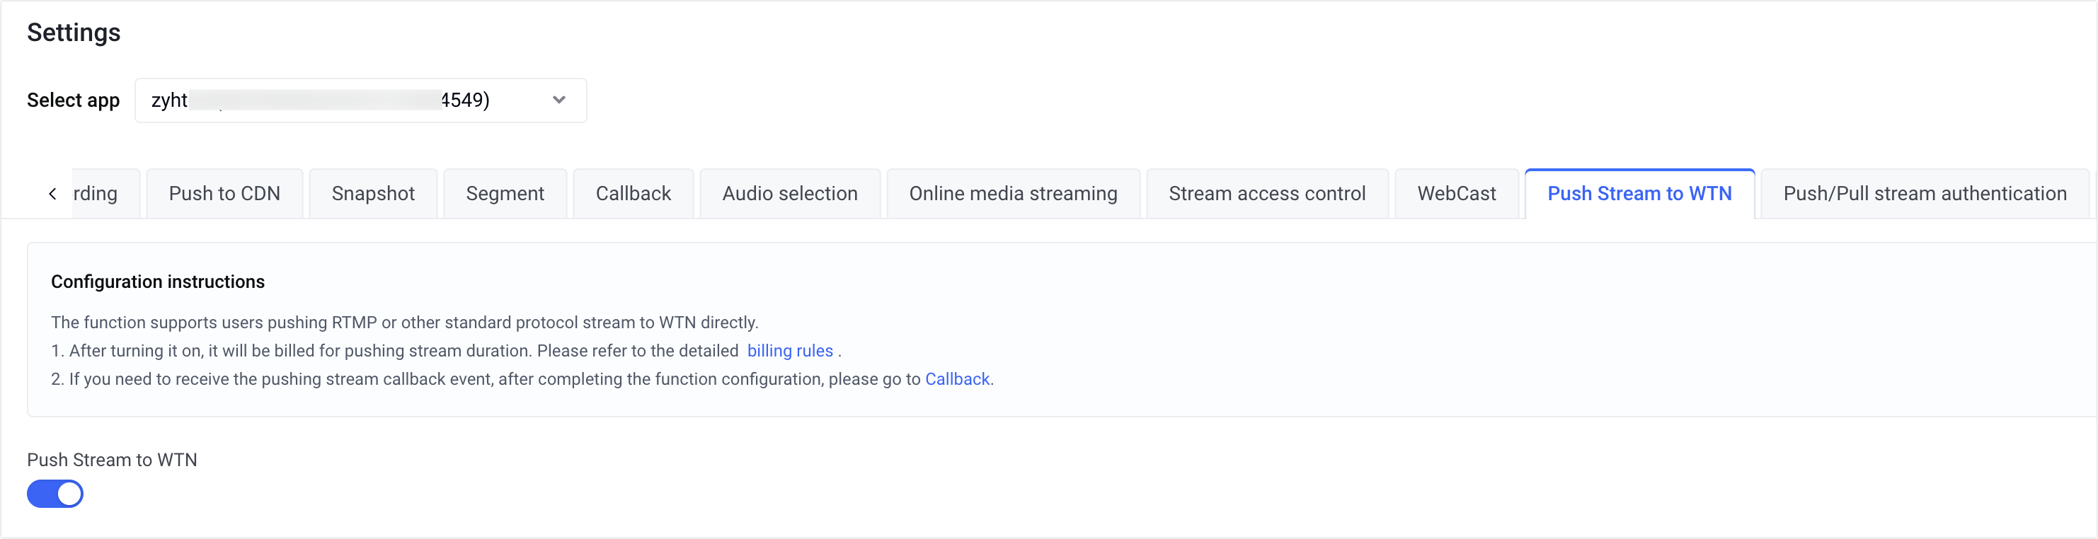Select the Callback tab
This screenshot has width=2098, height=539.
coord(633,194)
